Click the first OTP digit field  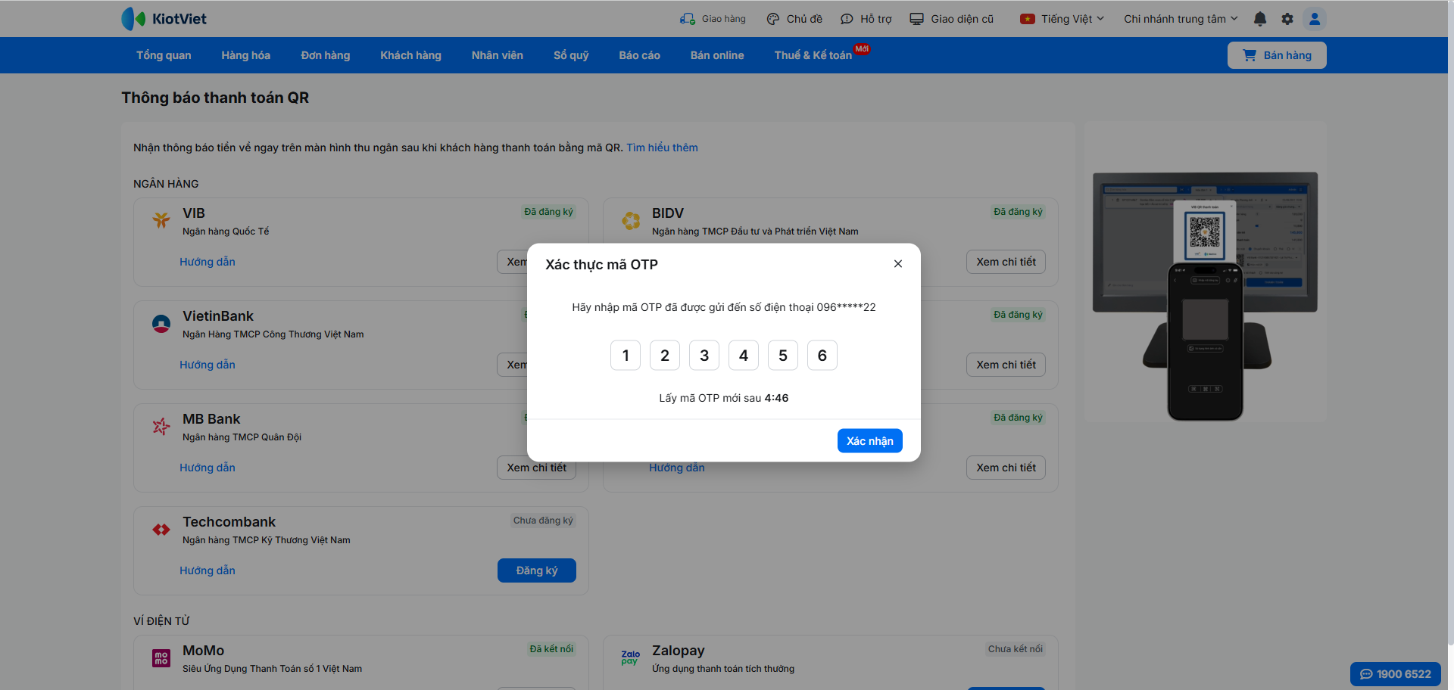click(x=626, y=356)
